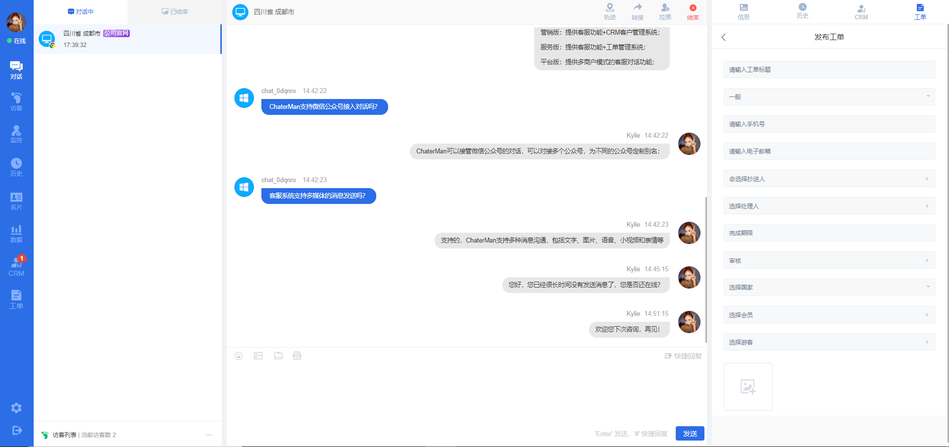Click the 欢迎您下次咨询 message bubble
Screen dimensions: 949x447
click(x=629, y=329)
